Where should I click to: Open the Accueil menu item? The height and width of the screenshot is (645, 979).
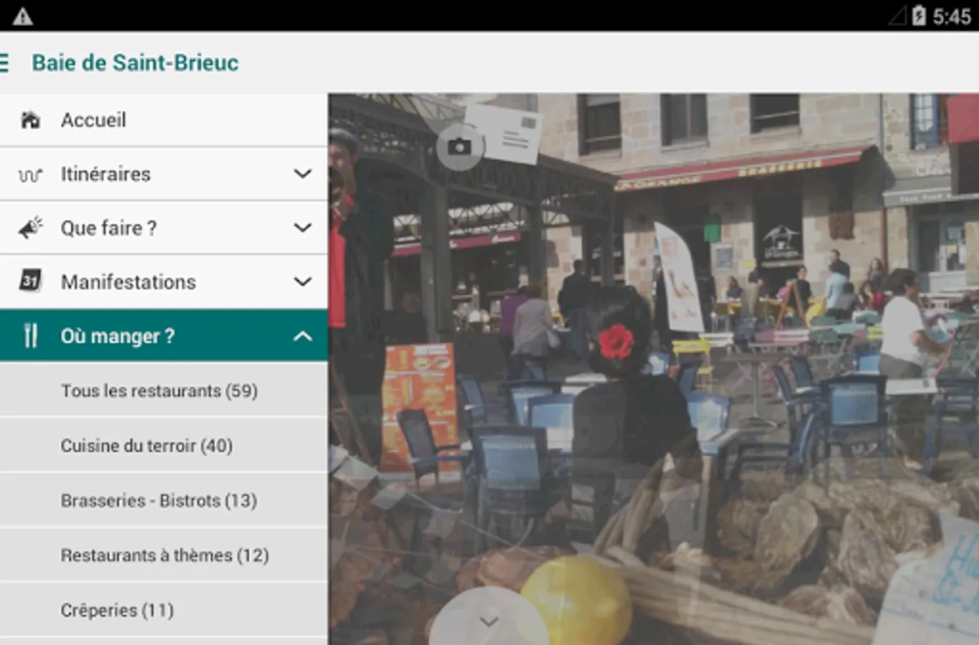point(164,120)
